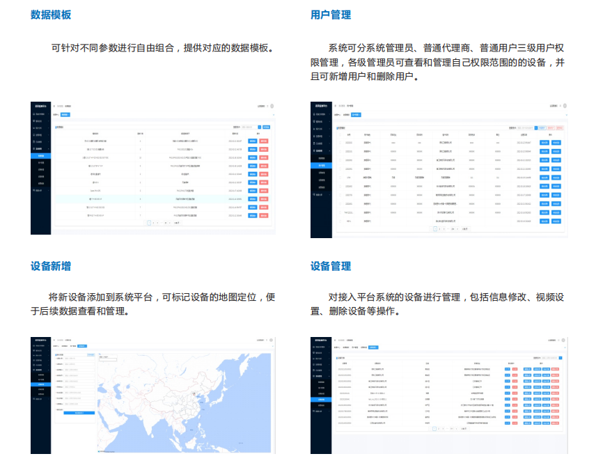Click the location marker on the 设备新增 map
Screen dimensions: 596x470
click(x=194, y=395)
